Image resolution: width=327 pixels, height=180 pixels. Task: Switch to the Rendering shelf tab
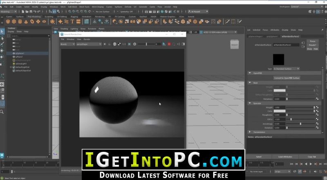point(100,16)
